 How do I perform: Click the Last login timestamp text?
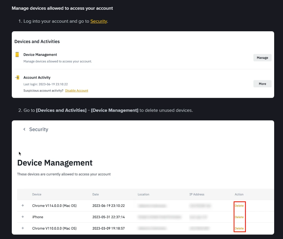45,84
